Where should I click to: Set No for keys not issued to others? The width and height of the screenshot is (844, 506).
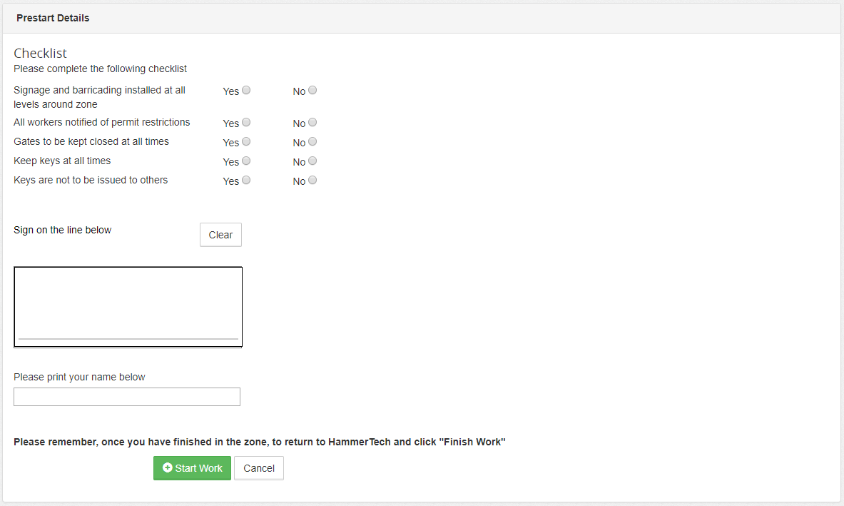click(x=312, y=181)
